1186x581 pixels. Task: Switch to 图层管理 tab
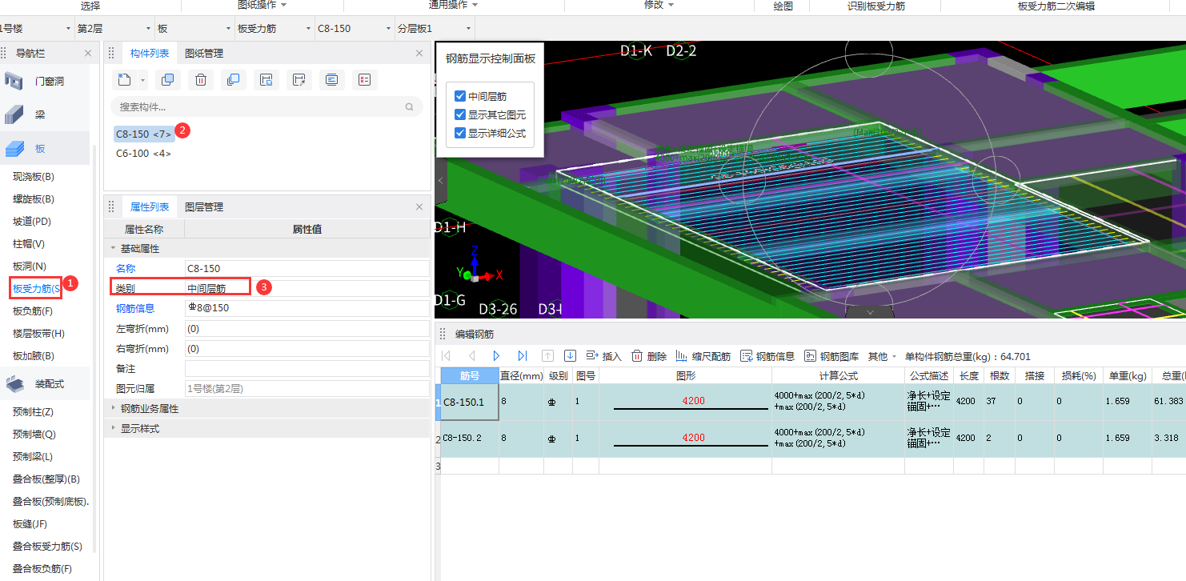pos(204,207)
